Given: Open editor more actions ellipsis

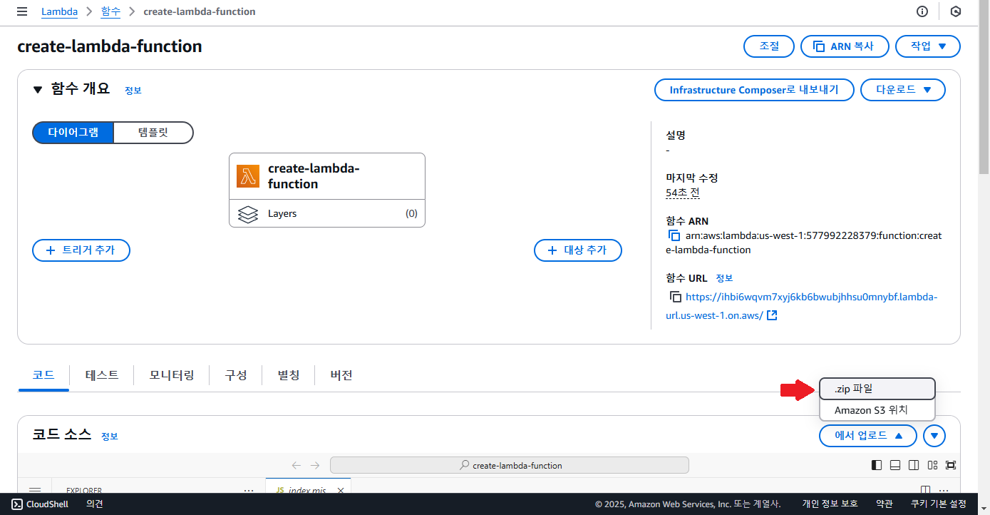Looking at the screenshot, I should click(x=944, y=490).
